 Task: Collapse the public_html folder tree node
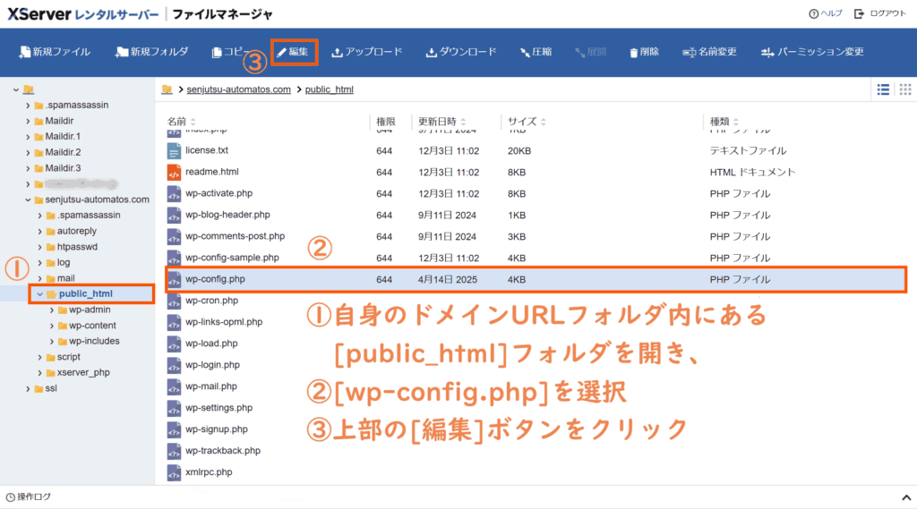[x=39, y=294]
